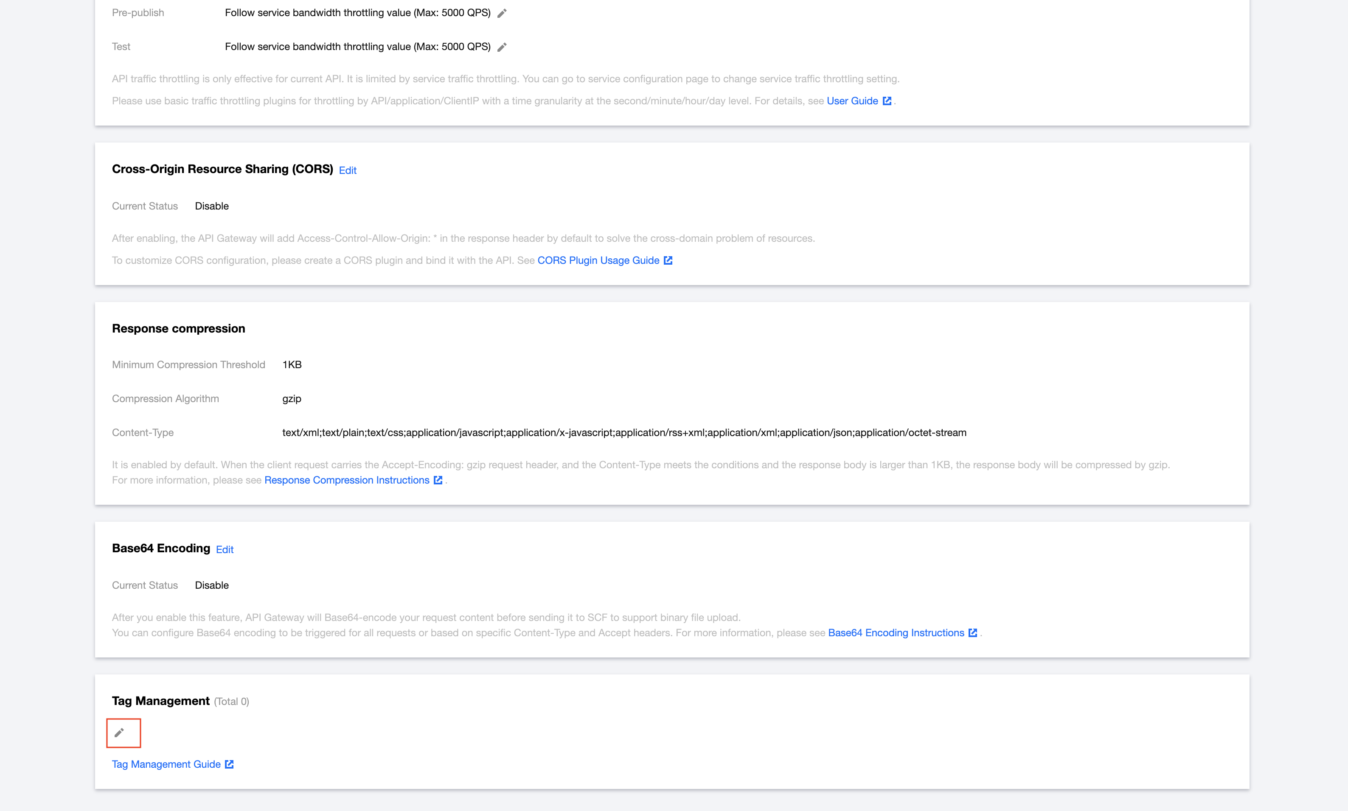The image size is (1348, 811).
Task: Open the Response Compression Instructions link
Action: point(347,481)
